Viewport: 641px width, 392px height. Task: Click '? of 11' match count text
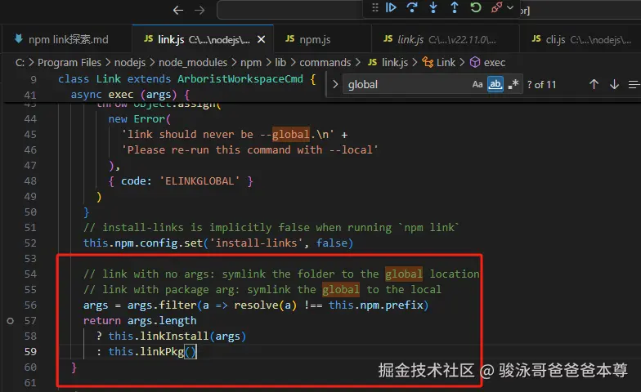541,85
